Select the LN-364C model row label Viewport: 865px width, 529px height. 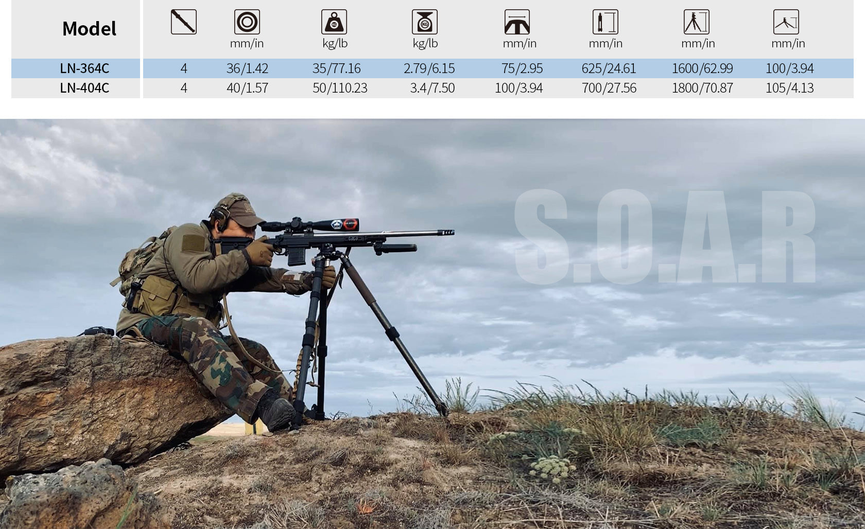pyautogui.click(x=84, y=68)
